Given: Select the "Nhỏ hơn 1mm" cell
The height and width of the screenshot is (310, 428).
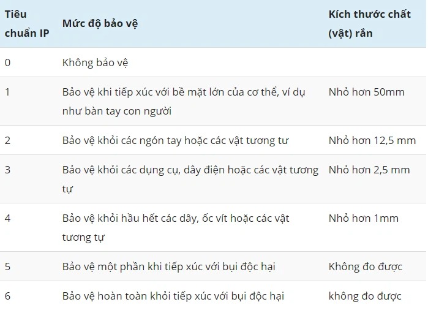Looking at the screenshot, I should coord(363,218).
